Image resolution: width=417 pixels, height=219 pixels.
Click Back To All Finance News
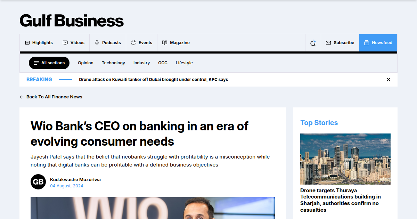[x=54, y=97]
